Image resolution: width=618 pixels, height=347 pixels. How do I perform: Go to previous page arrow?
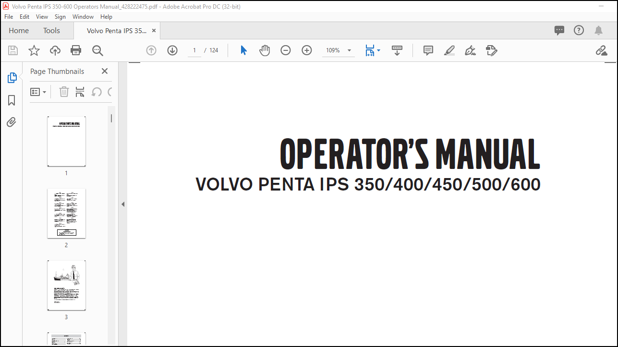pyautogui.click(x=151, y=50)
